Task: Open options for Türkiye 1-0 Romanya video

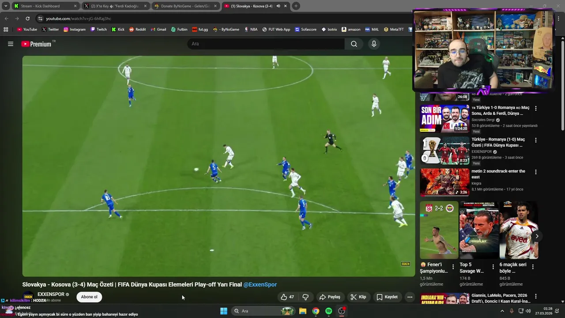Action: click(x=536, y=108)
